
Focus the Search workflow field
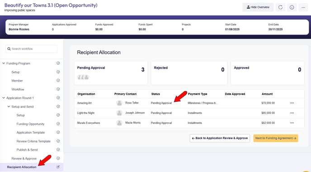(x=31, y=49)
